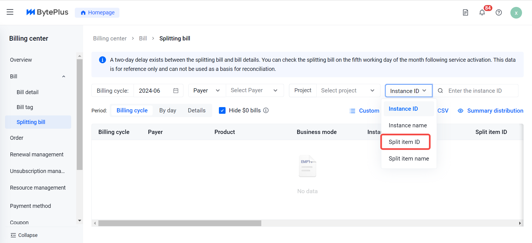Open Splitting bill in sidebar
Screen dimensions: 532x243
click(38, 122)
